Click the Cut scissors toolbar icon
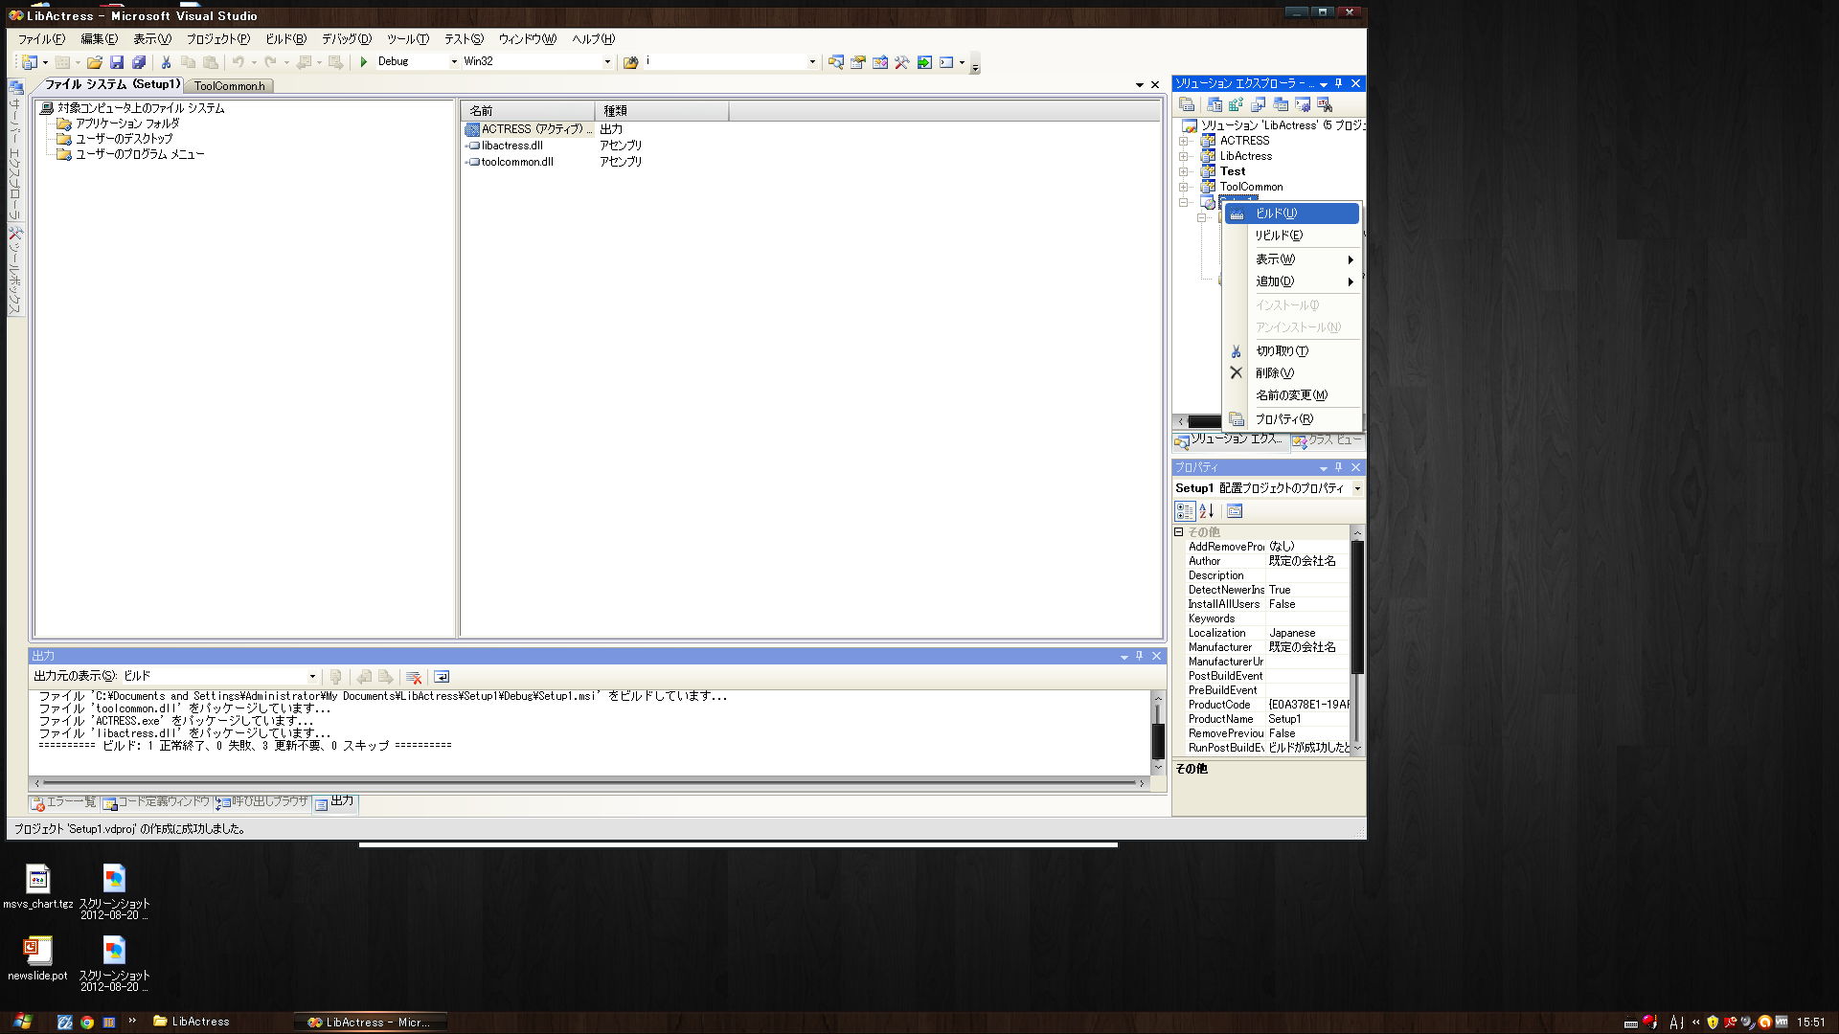This screenshot has height=1034, width=1839. pos(166,62)
